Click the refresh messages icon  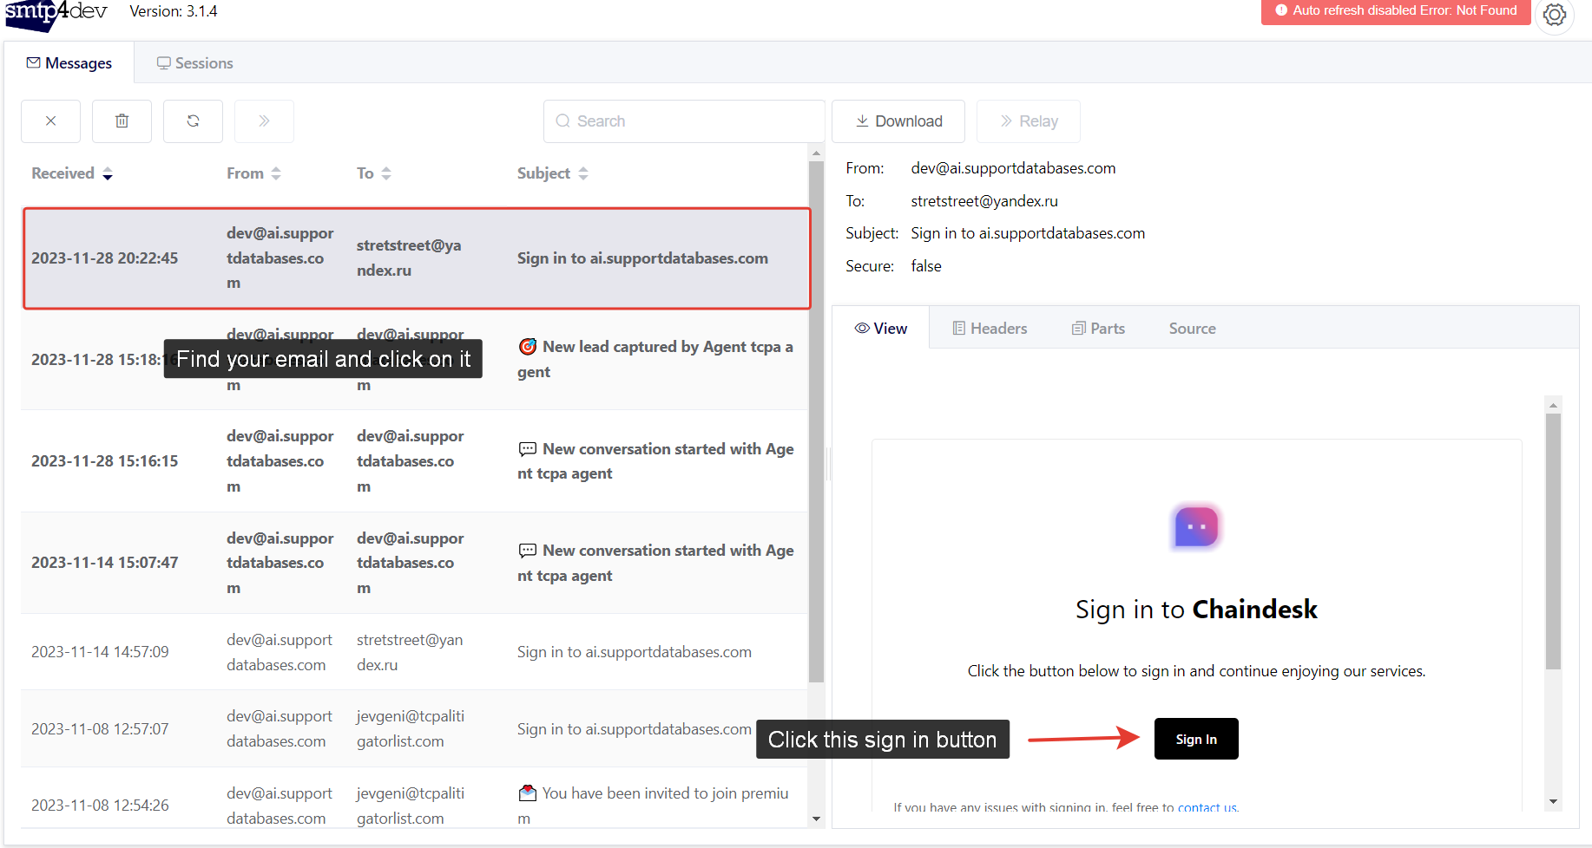193,121
